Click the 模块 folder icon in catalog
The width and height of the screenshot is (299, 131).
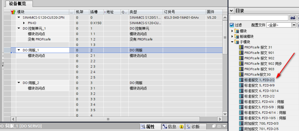click(x=237, y=31)
